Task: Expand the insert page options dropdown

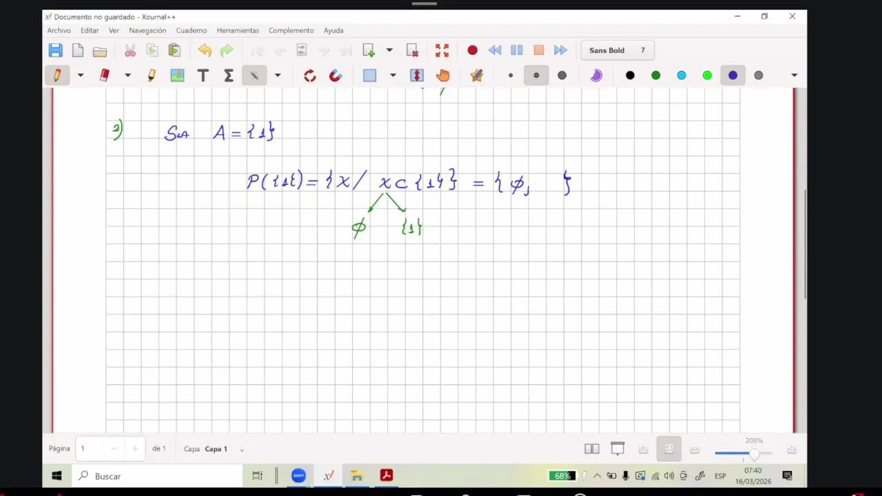Action: tap(389, 50)
